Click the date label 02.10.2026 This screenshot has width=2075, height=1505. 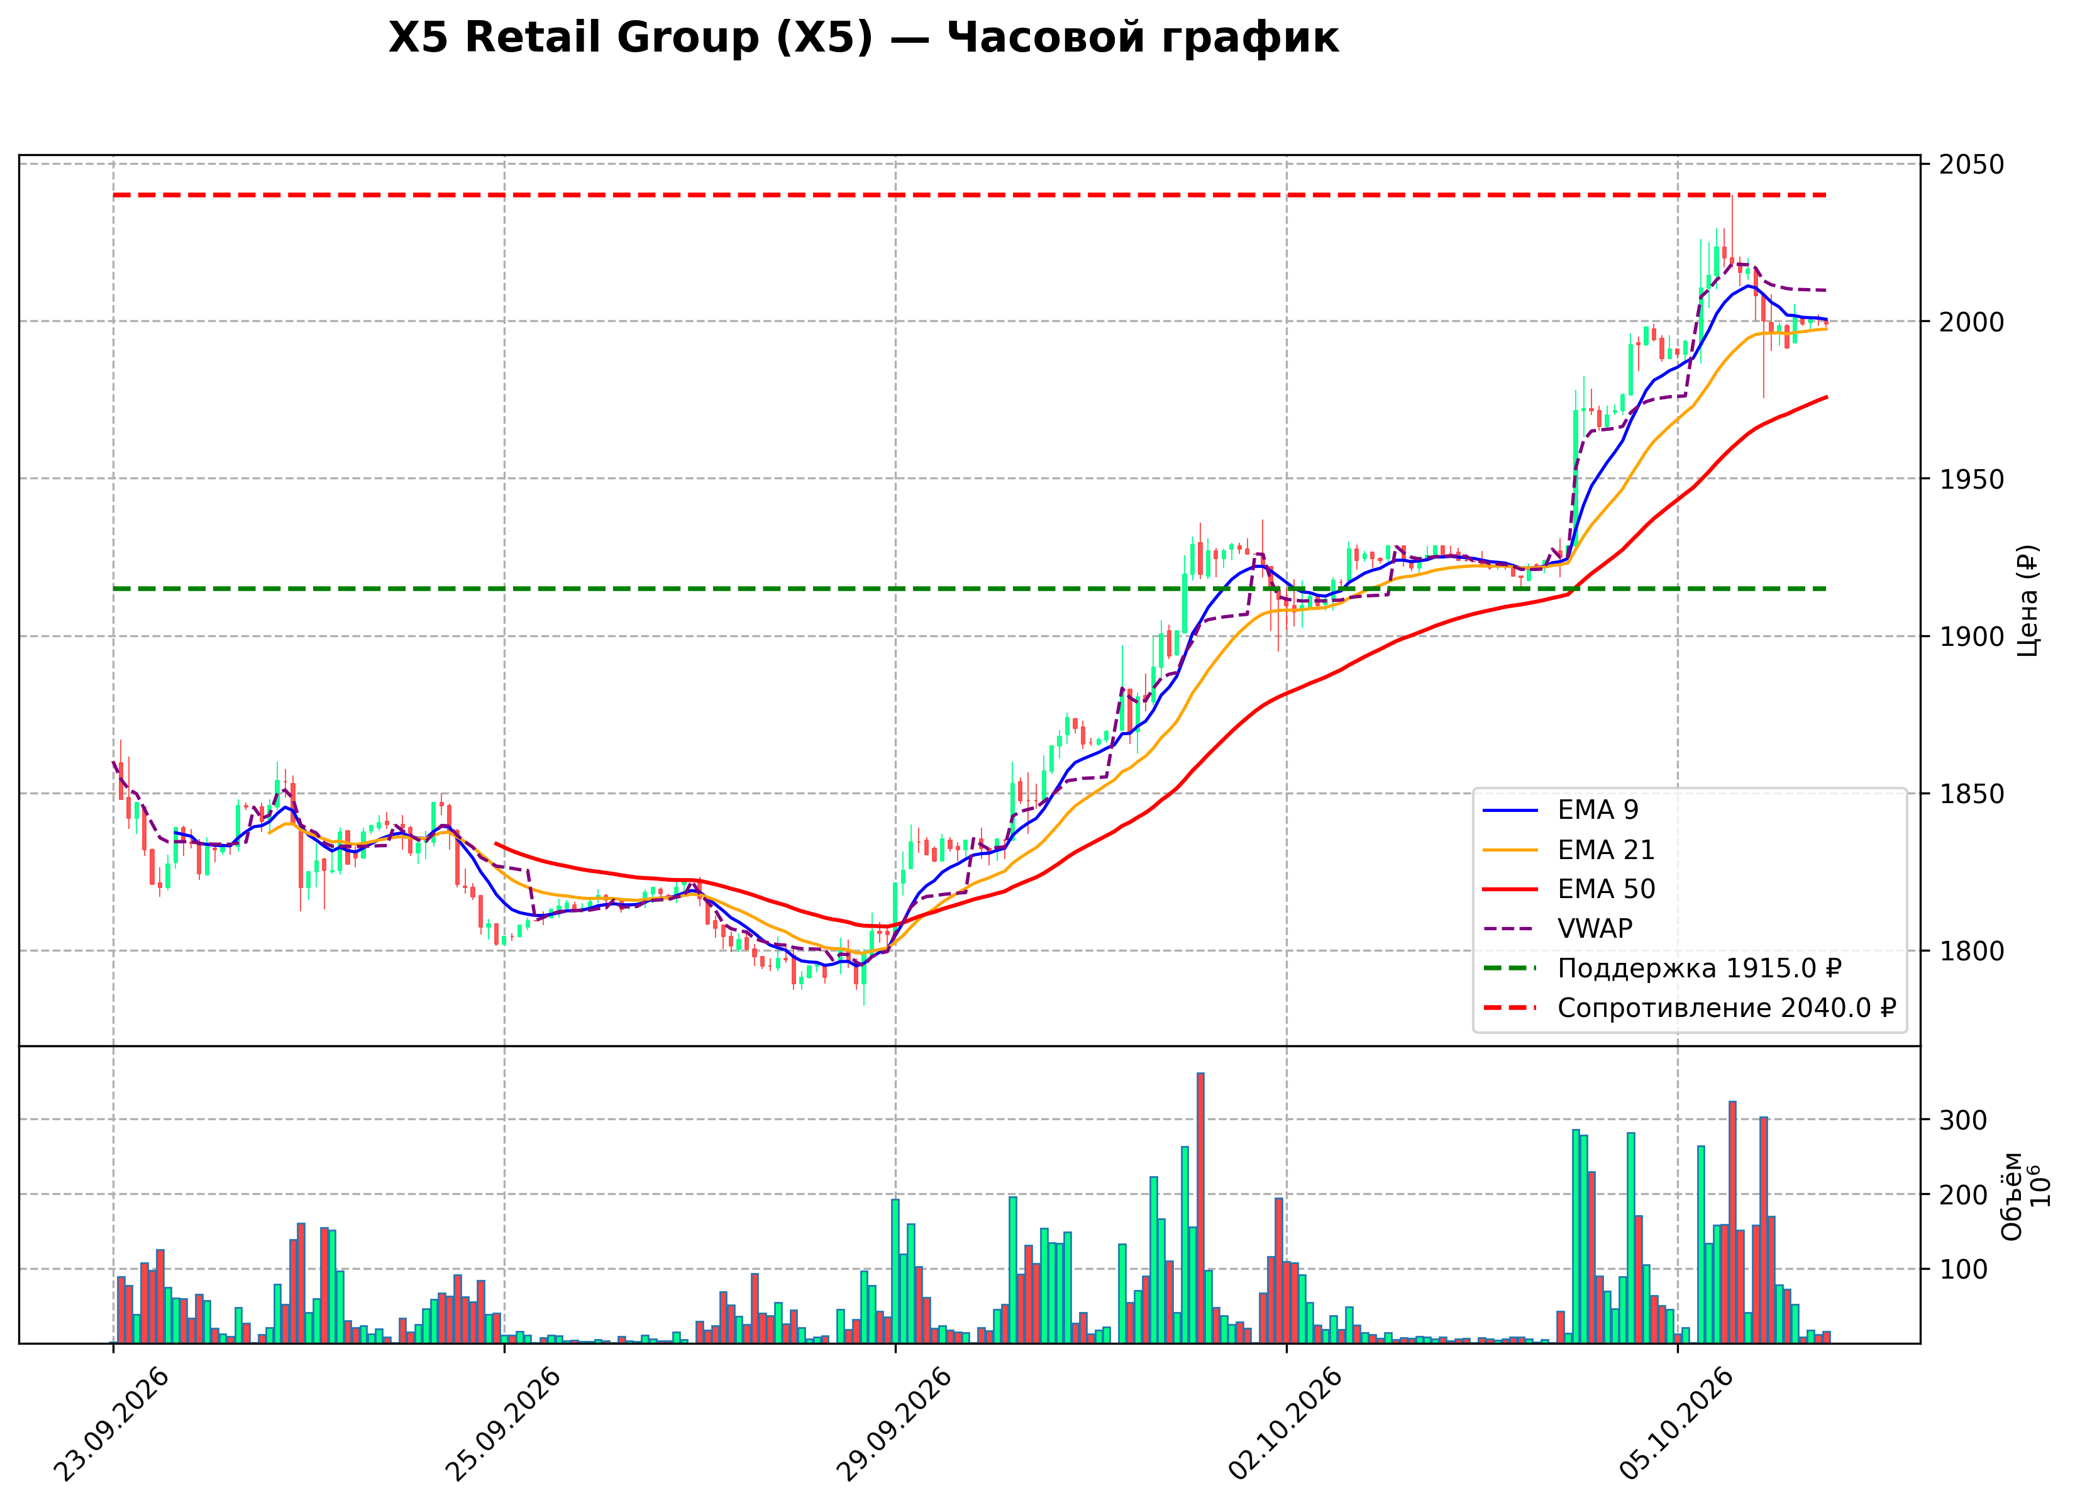1285,1424
